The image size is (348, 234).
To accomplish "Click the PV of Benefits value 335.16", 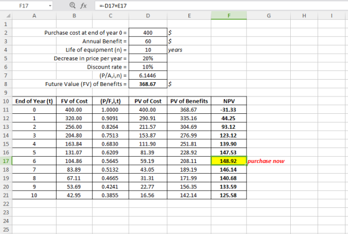I will 189,118.
